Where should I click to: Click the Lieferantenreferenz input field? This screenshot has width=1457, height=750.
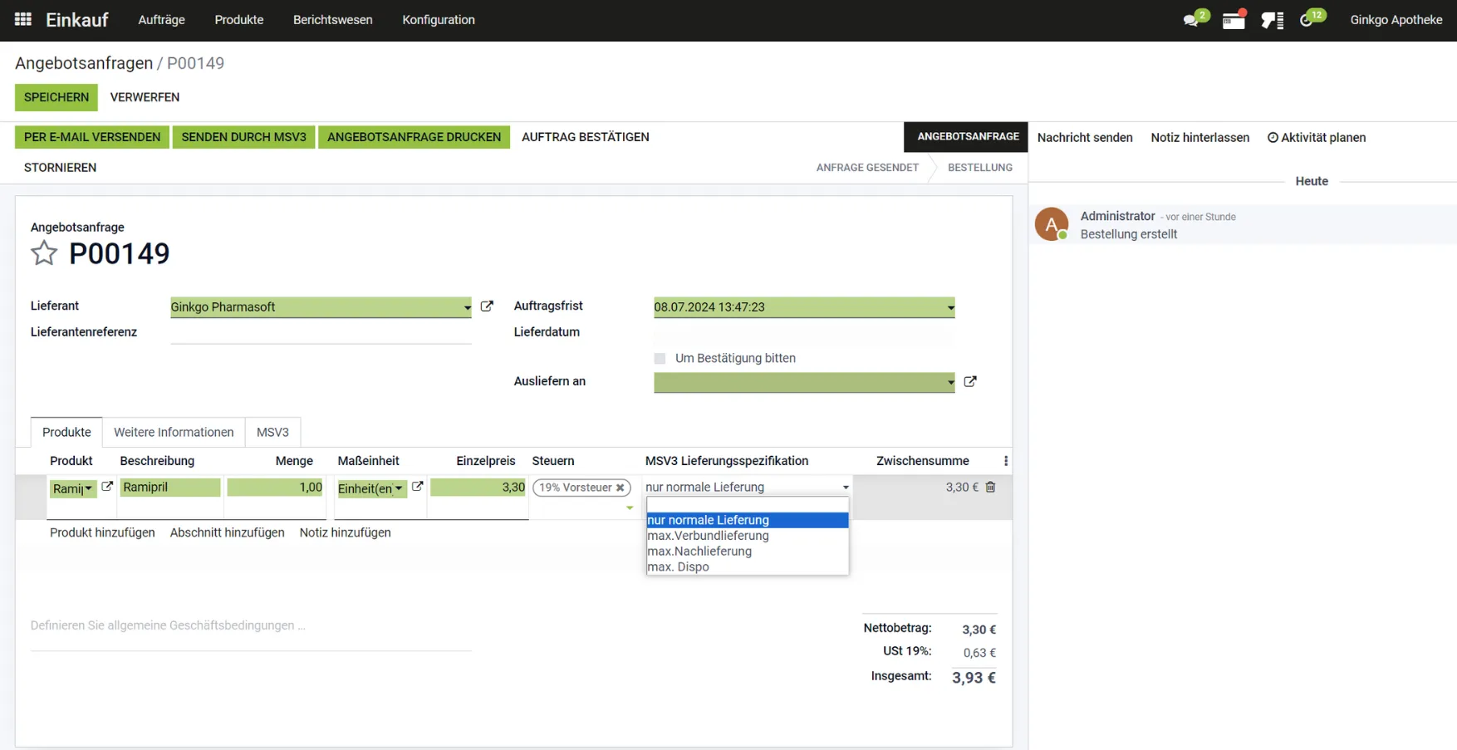[x=321, y=332]
